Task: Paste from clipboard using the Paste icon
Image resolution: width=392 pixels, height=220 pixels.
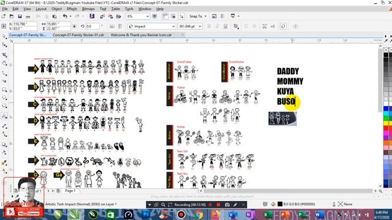Action: click(x=55, y=16)
